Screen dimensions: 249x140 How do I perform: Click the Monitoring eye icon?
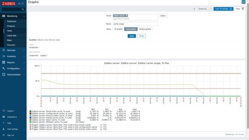(4, 16)
